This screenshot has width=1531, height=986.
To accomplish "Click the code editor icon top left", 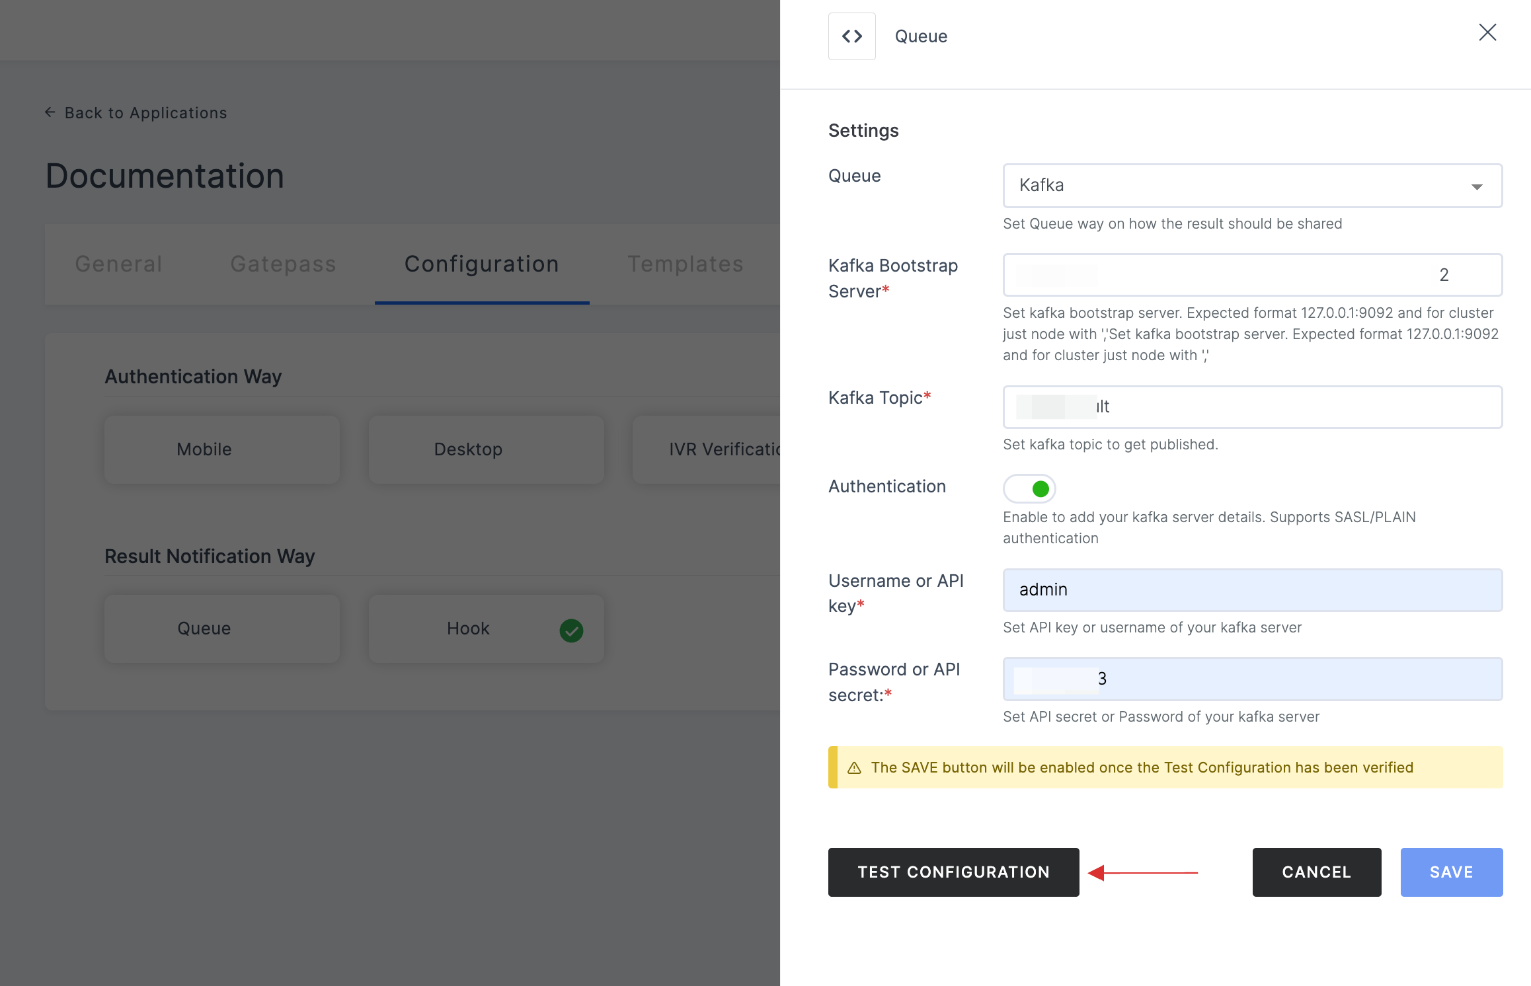I will 850,36.
